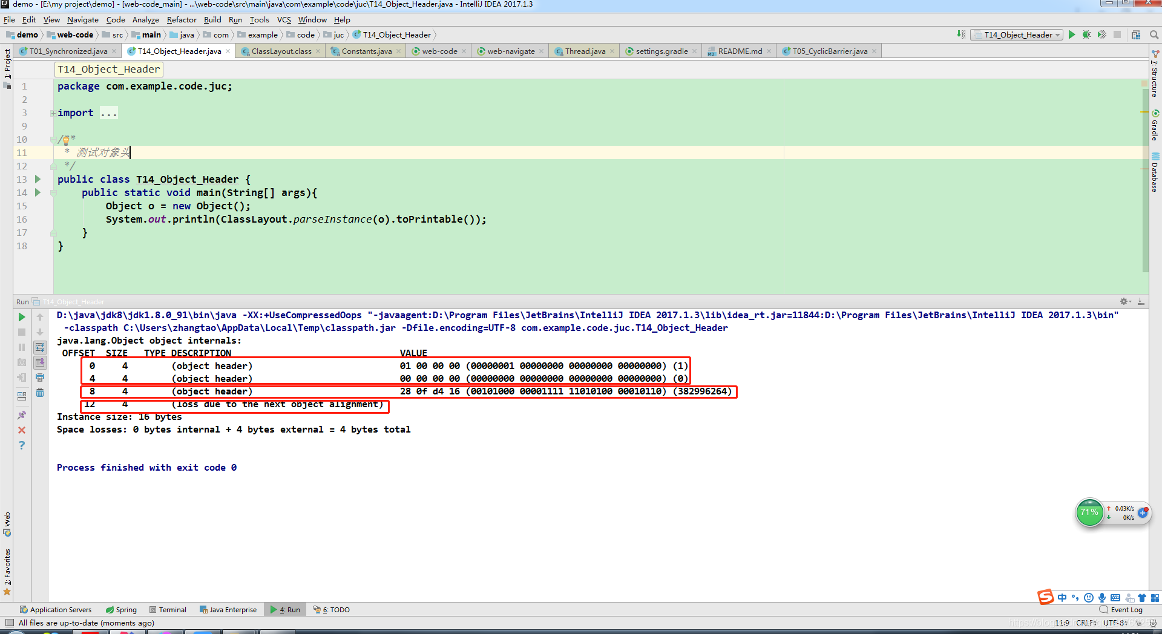
Task: Clear all Run console output
Action: (x=40, y=393)
